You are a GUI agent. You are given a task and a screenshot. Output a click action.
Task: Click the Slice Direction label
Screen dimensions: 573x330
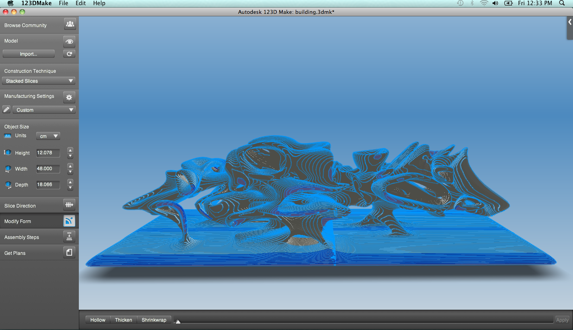click(20, 206)
